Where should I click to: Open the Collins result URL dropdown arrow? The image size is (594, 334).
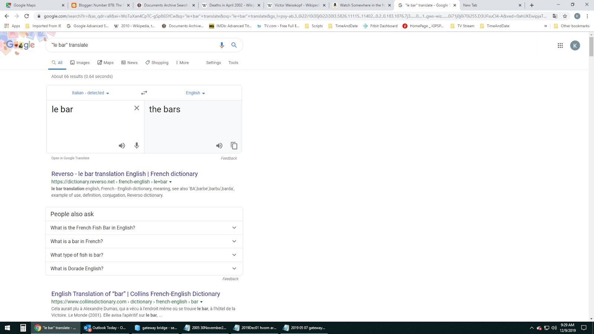pos(202,302)
